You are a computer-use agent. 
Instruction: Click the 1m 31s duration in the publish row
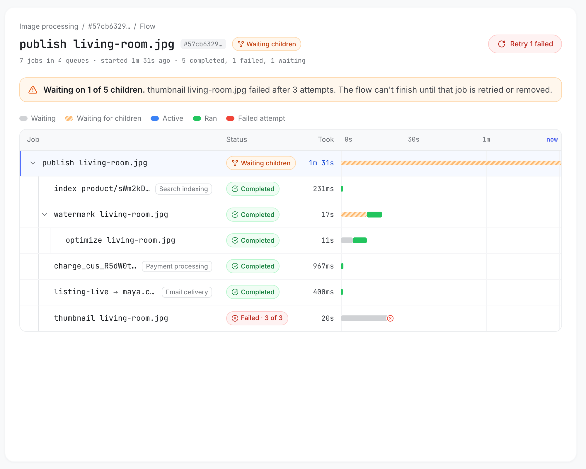(x=321, y=163)
